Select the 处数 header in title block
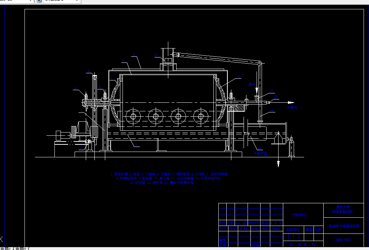Viewport: 369px width, 250px height. 230,223
